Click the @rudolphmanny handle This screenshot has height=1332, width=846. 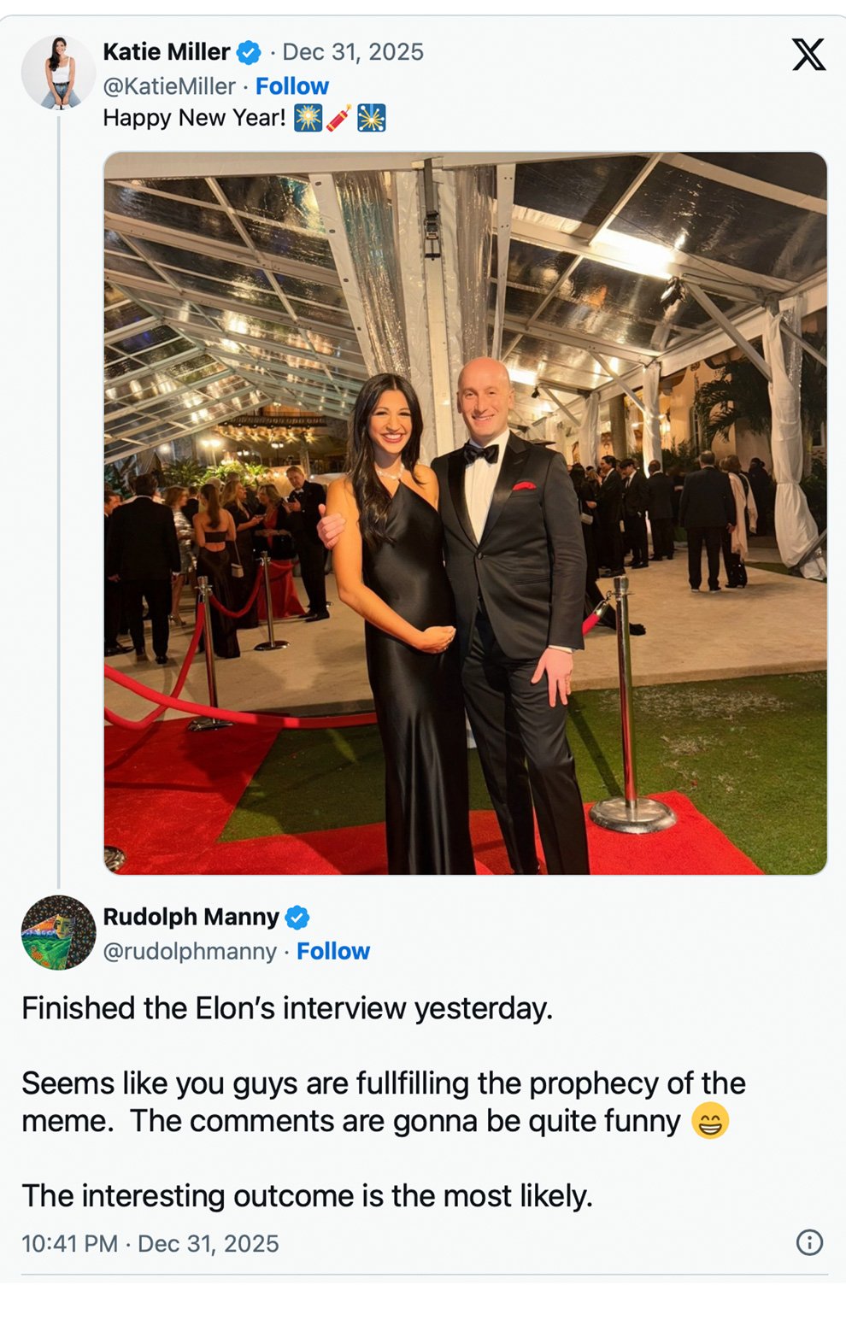point(190,951)
